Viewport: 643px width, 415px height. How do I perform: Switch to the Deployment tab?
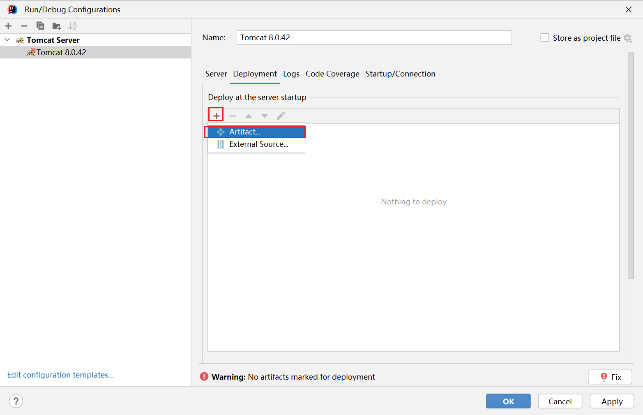point(255,74)
